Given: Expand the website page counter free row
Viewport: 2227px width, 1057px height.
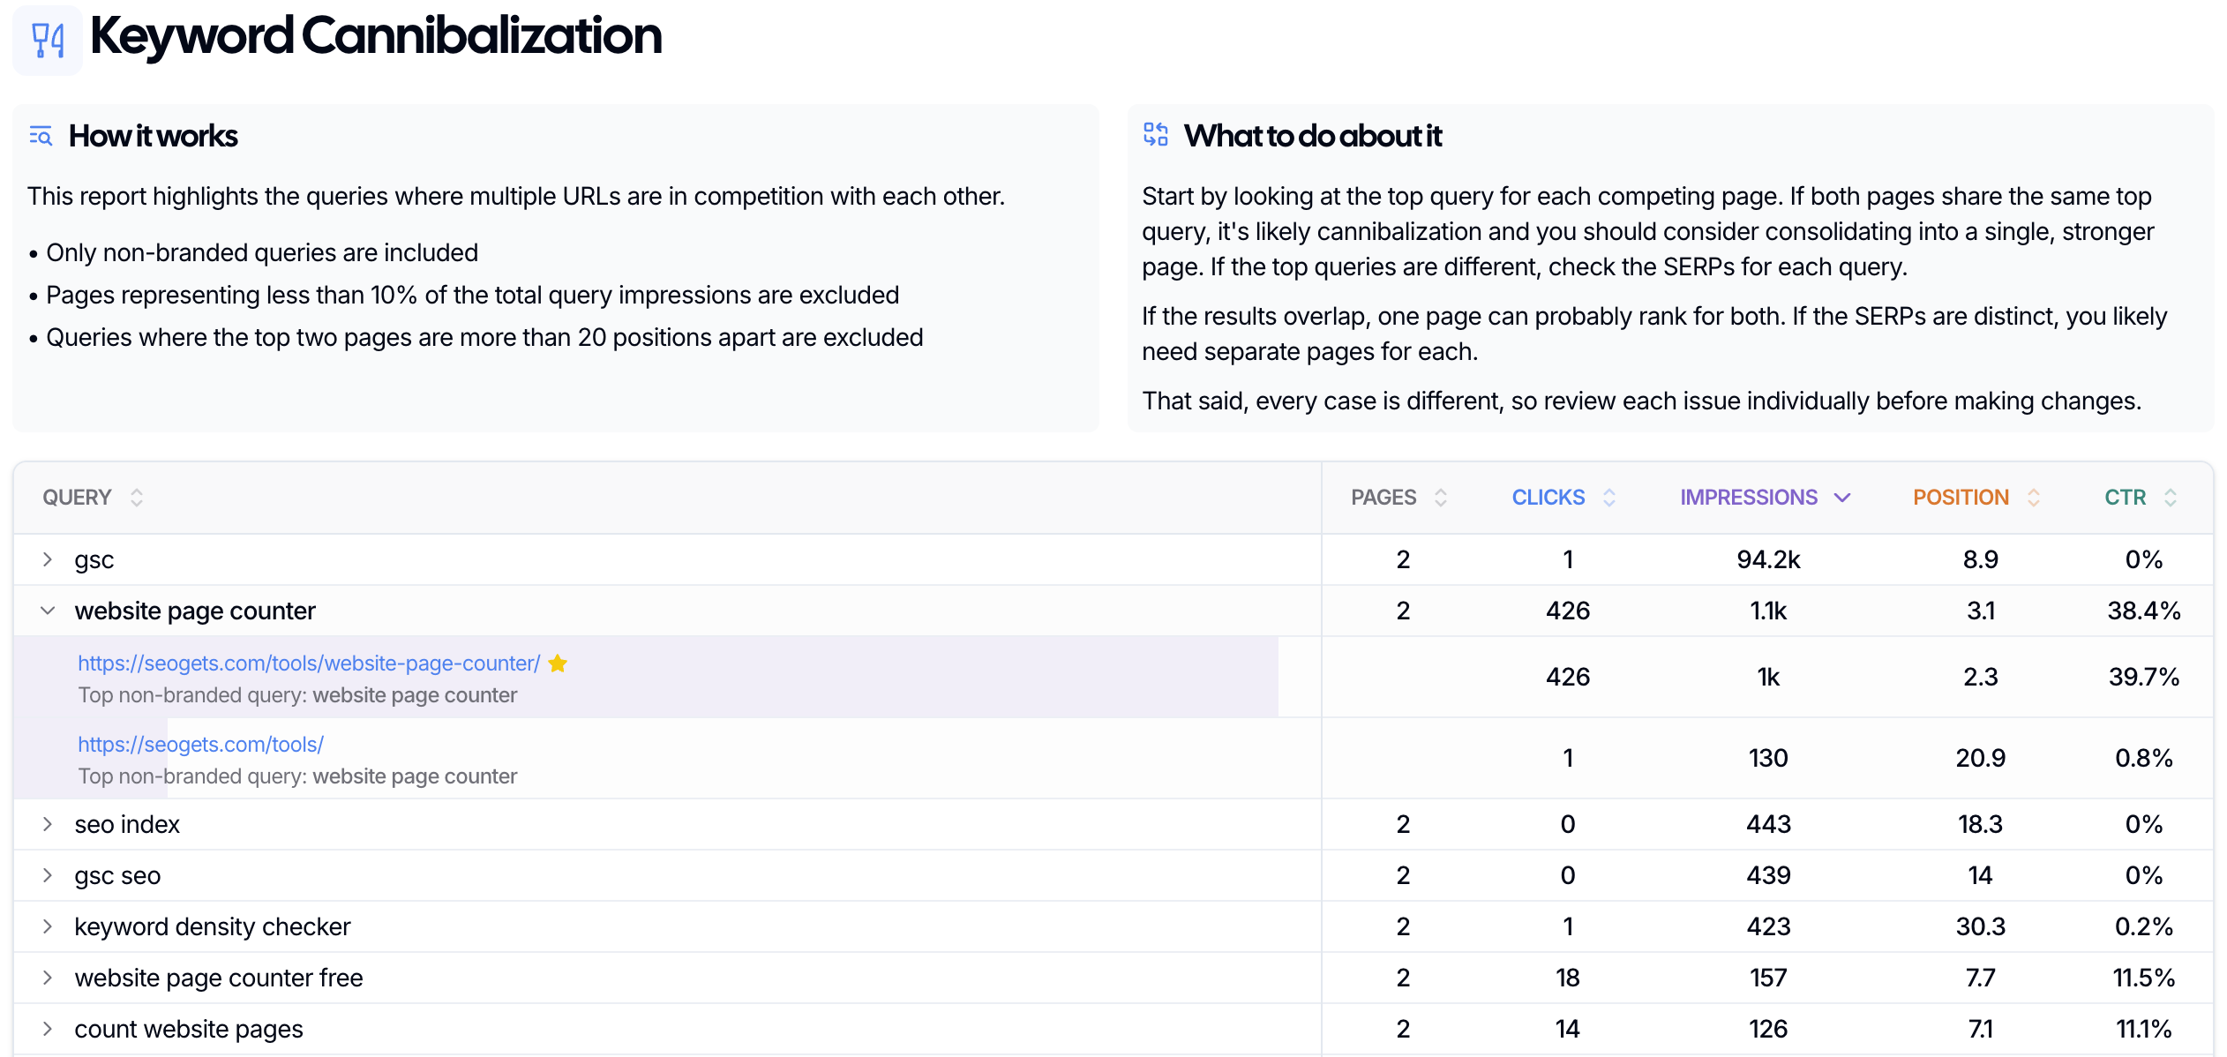Looking at the screenshot, I should pos(48,978).
